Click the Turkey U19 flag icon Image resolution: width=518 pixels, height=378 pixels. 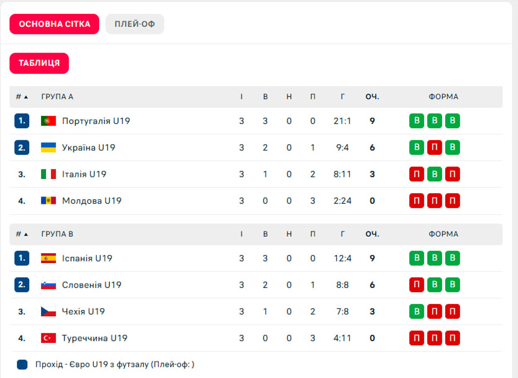[48, 338]
